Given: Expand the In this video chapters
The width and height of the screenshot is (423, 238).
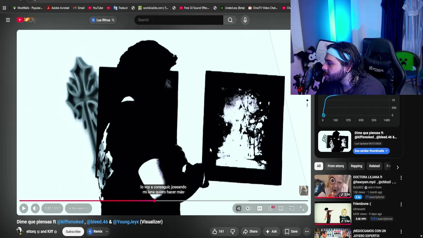Looking at the screenshot, I should coord(78,208).
